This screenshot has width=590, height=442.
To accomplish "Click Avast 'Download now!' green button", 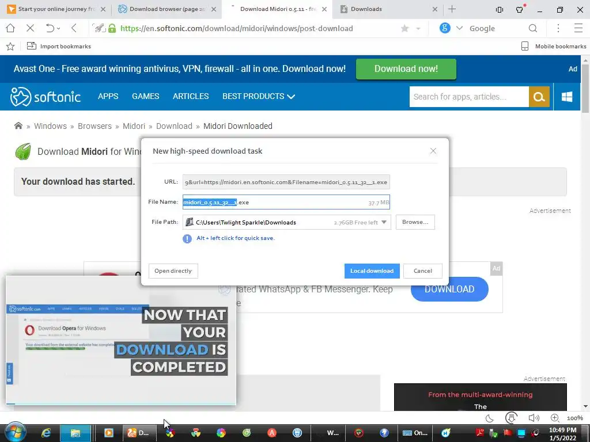I will (406, 69).
